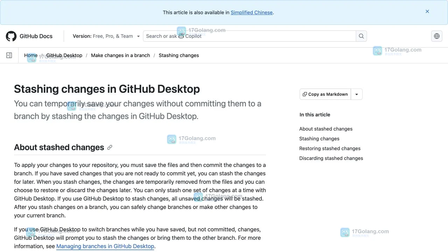Click the Stashing changes in GitHub Desktop heading
This screenshot has height=252, width=448.
pyautogui.click(x=107, y=89)
